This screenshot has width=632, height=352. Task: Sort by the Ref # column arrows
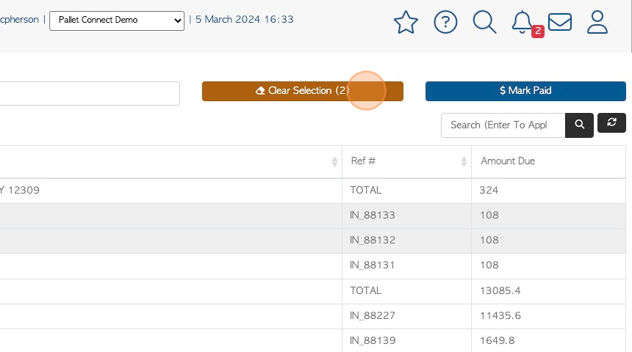click(x=464, y=162)
